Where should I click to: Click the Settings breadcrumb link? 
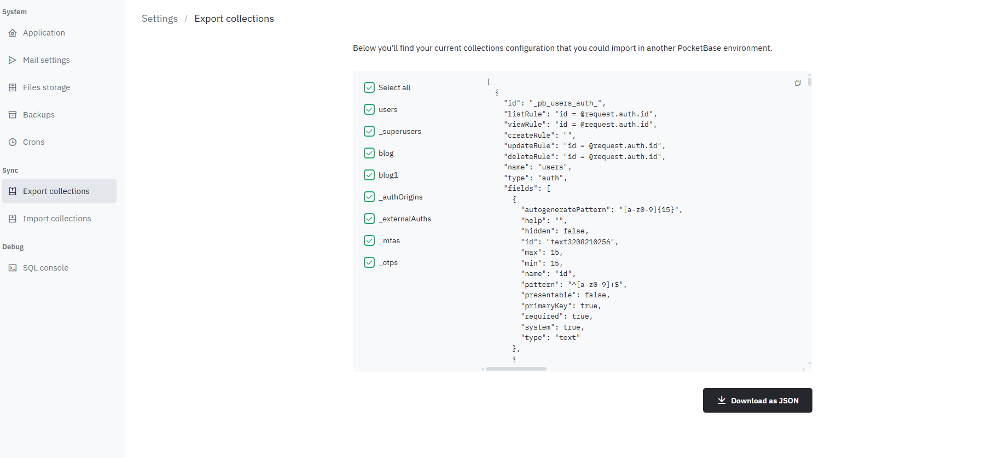(x=160, y=19)
